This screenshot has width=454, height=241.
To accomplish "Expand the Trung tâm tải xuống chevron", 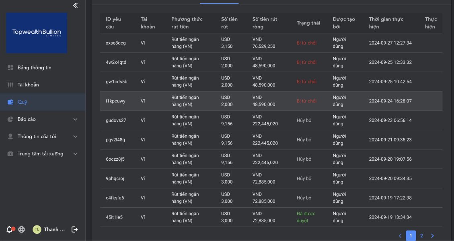I will tap(75, 154).
